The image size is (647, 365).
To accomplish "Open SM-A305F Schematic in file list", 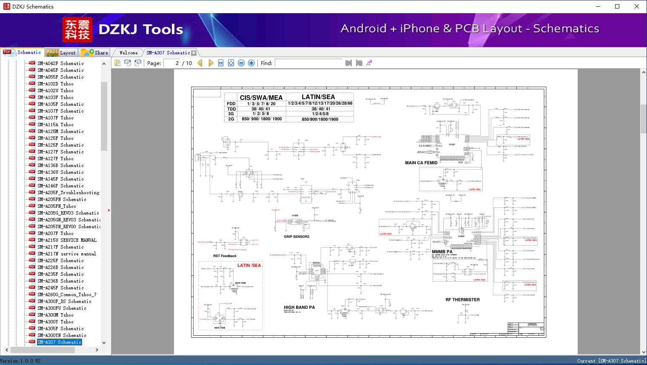I will click(x=60, y=328).
